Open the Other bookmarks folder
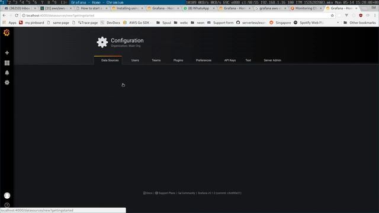This screenshot has width=379, height=213. [359, 22]
